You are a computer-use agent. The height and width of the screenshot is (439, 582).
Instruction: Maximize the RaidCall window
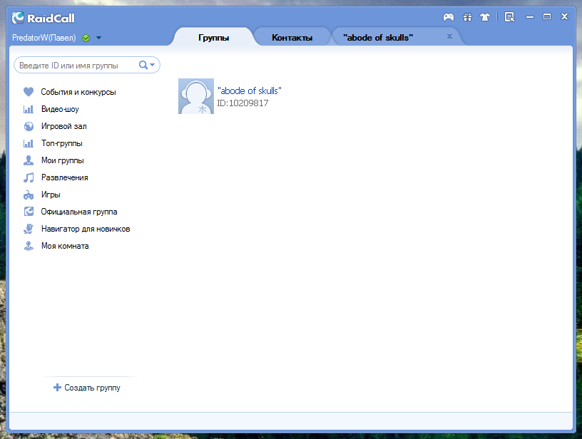[x=547, y=16]
